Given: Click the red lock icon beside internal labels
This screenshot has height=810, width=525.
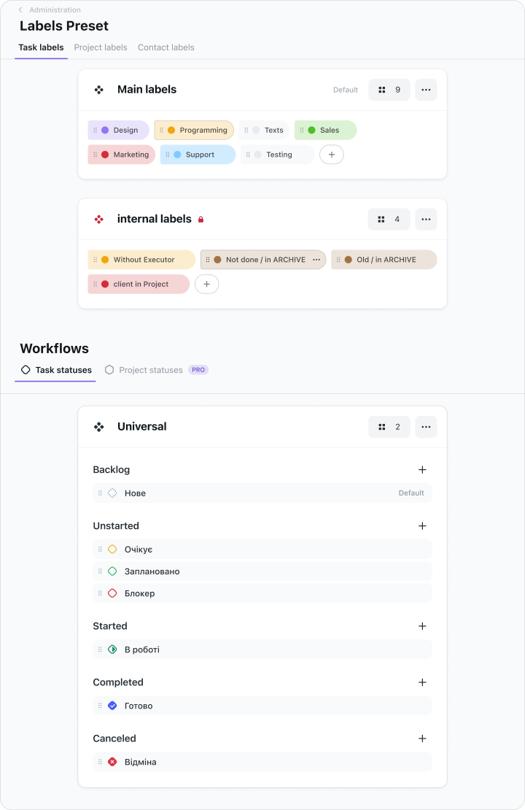Looking at the screenshot, I should click(201, 220).
